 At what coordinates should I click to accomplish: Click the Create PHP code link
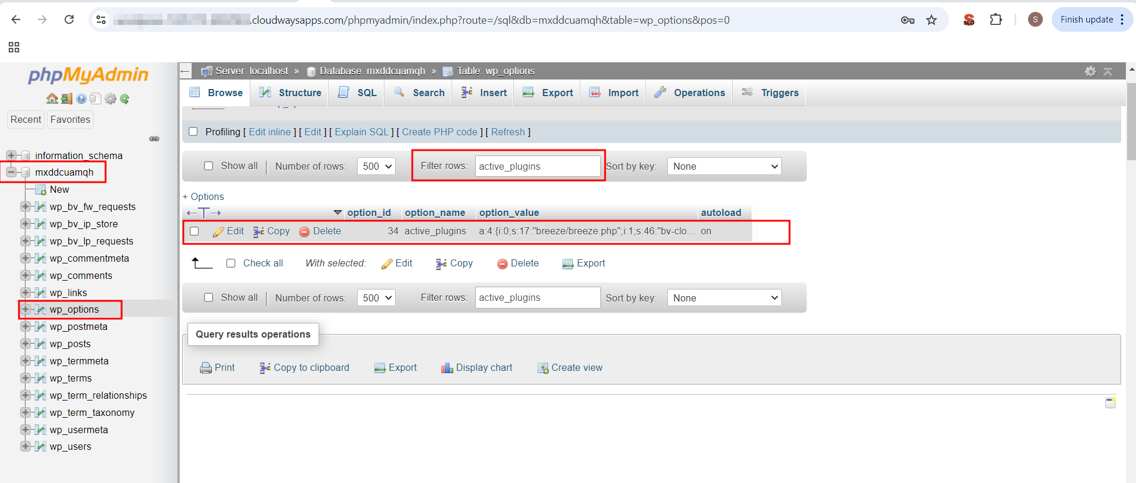tap(440, 132)
